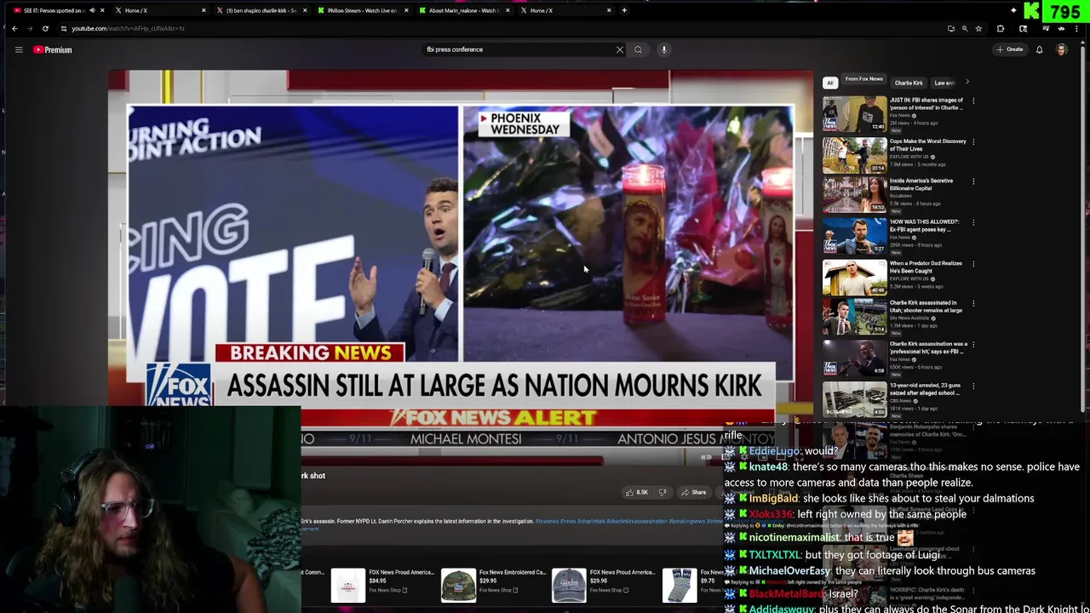Open more options for 'When a Predator Dad' video
1090x613 pixels.
click(973, 264)
